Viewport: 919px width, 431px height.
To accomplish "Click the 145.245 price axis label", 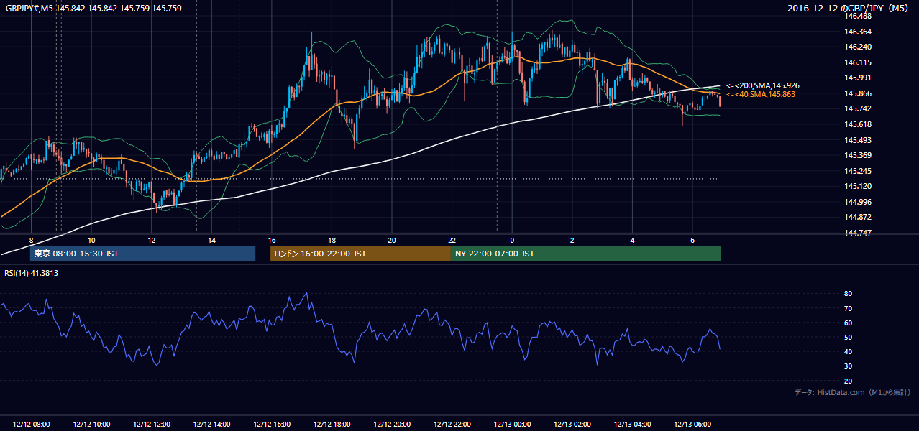I will [x=858, y=171].
